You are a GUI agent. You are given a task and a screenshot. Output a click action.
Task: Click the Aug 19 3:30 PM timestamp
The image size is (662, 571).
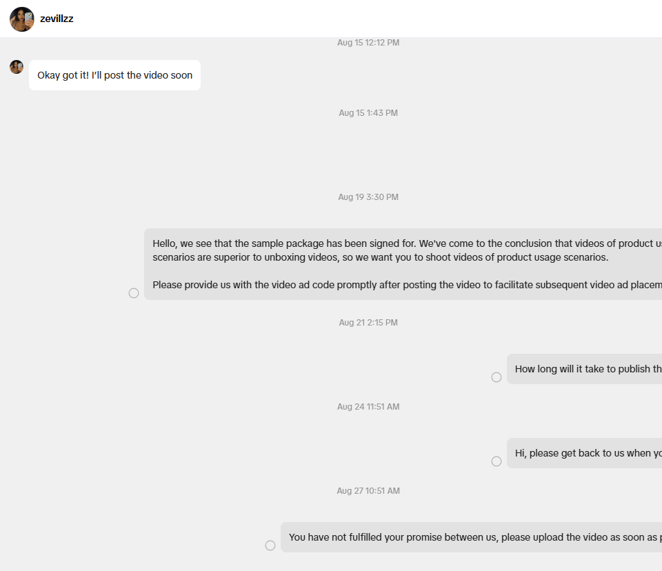pyautogui.click(x=368, y=197)
